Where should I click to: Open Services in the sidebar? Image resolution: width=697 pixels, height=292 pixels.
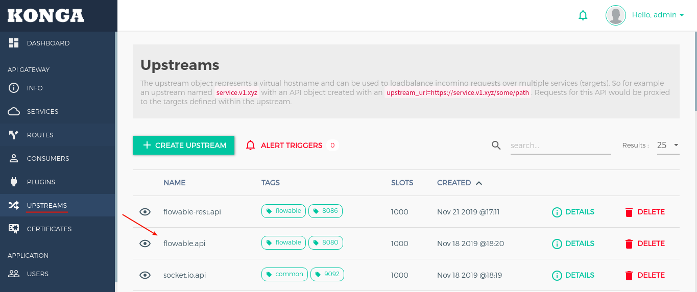click(x=42, y=112)
